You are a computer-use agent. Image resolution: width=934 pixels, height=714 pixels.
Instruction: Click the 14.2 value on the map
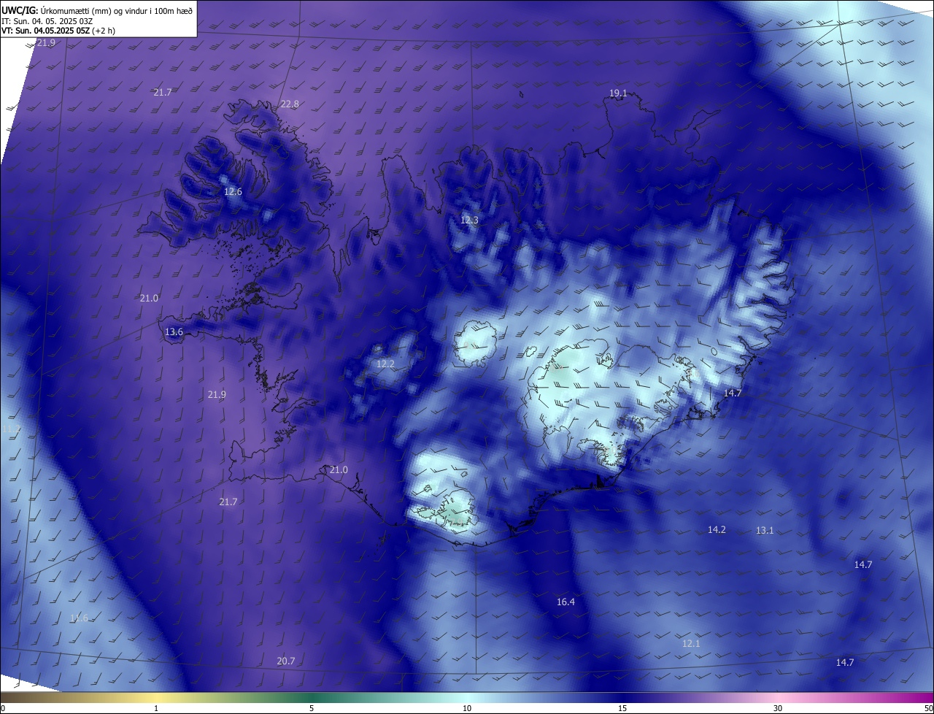tap(717, 529)
